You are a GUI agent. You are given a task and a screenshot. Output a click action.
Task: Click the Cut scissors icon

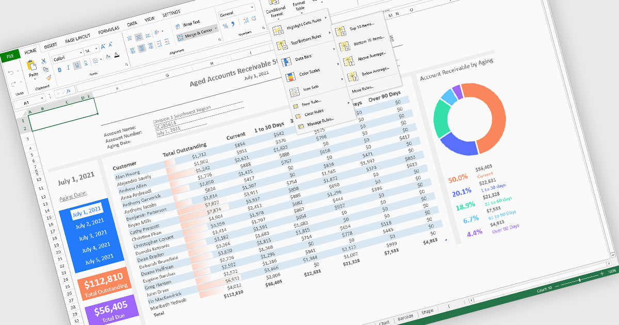point(44,61)
